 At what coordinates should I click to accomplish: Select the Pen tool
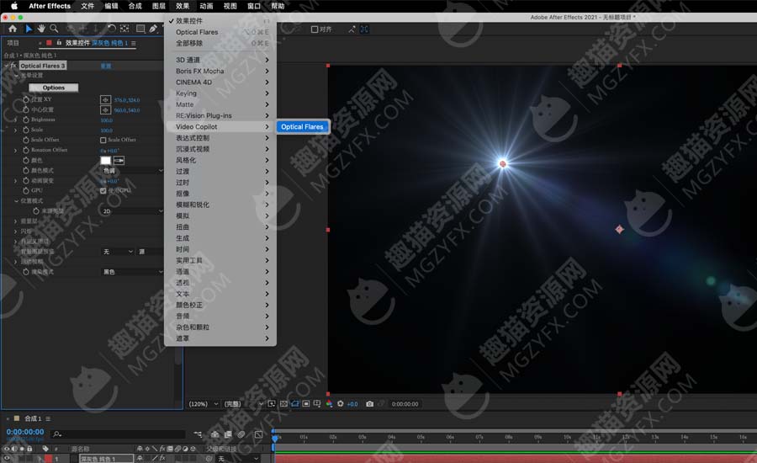[x=153, y=29]
